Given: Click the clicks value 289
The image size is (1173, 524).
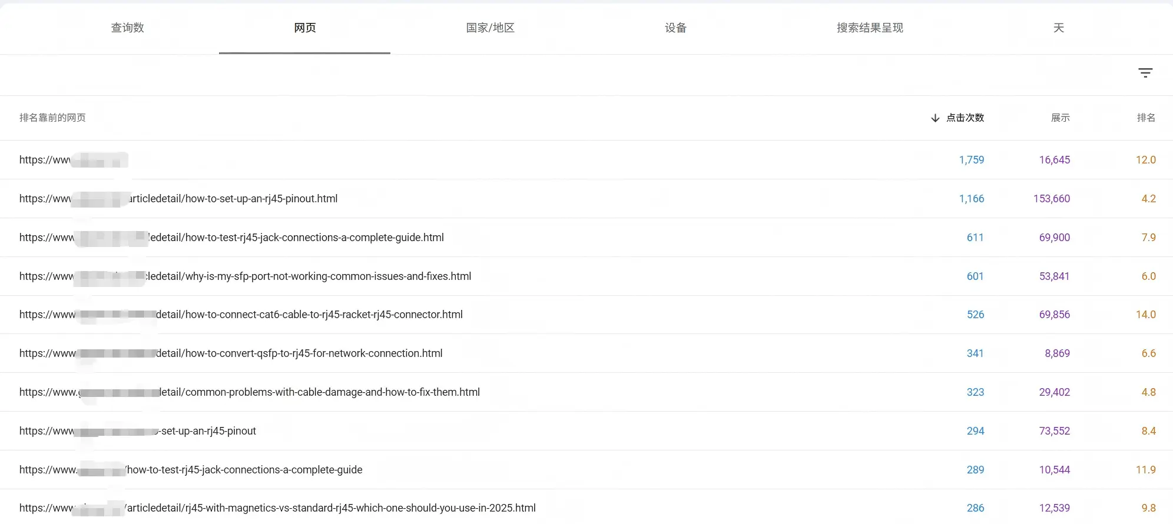Looking at the screenshot, I should tap(975, 470).
